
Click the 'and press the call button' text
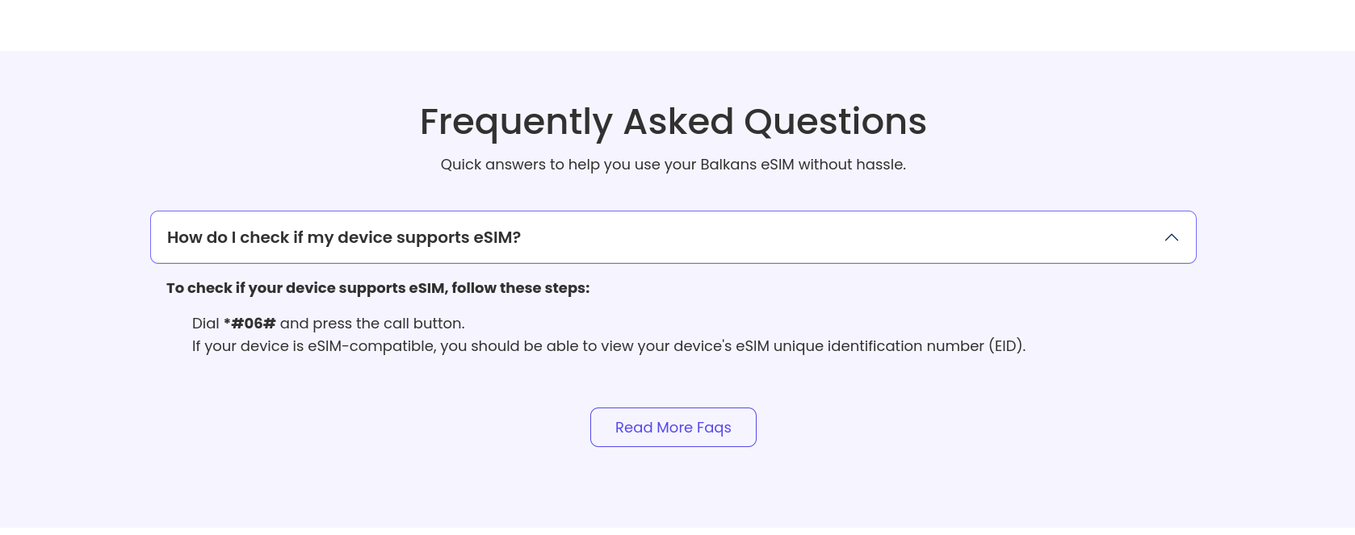pos(372,324)
